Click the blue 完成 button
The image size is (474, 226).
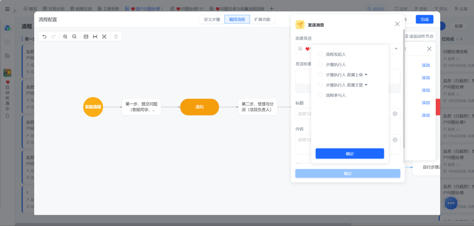tap(425, 19)
